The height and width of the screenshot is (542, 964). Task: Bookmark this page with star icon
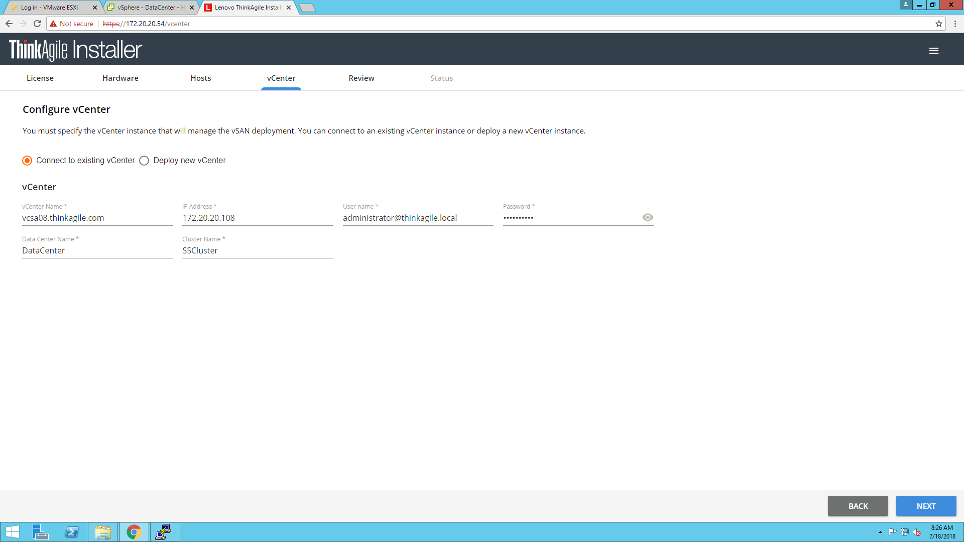pos(938,24)
